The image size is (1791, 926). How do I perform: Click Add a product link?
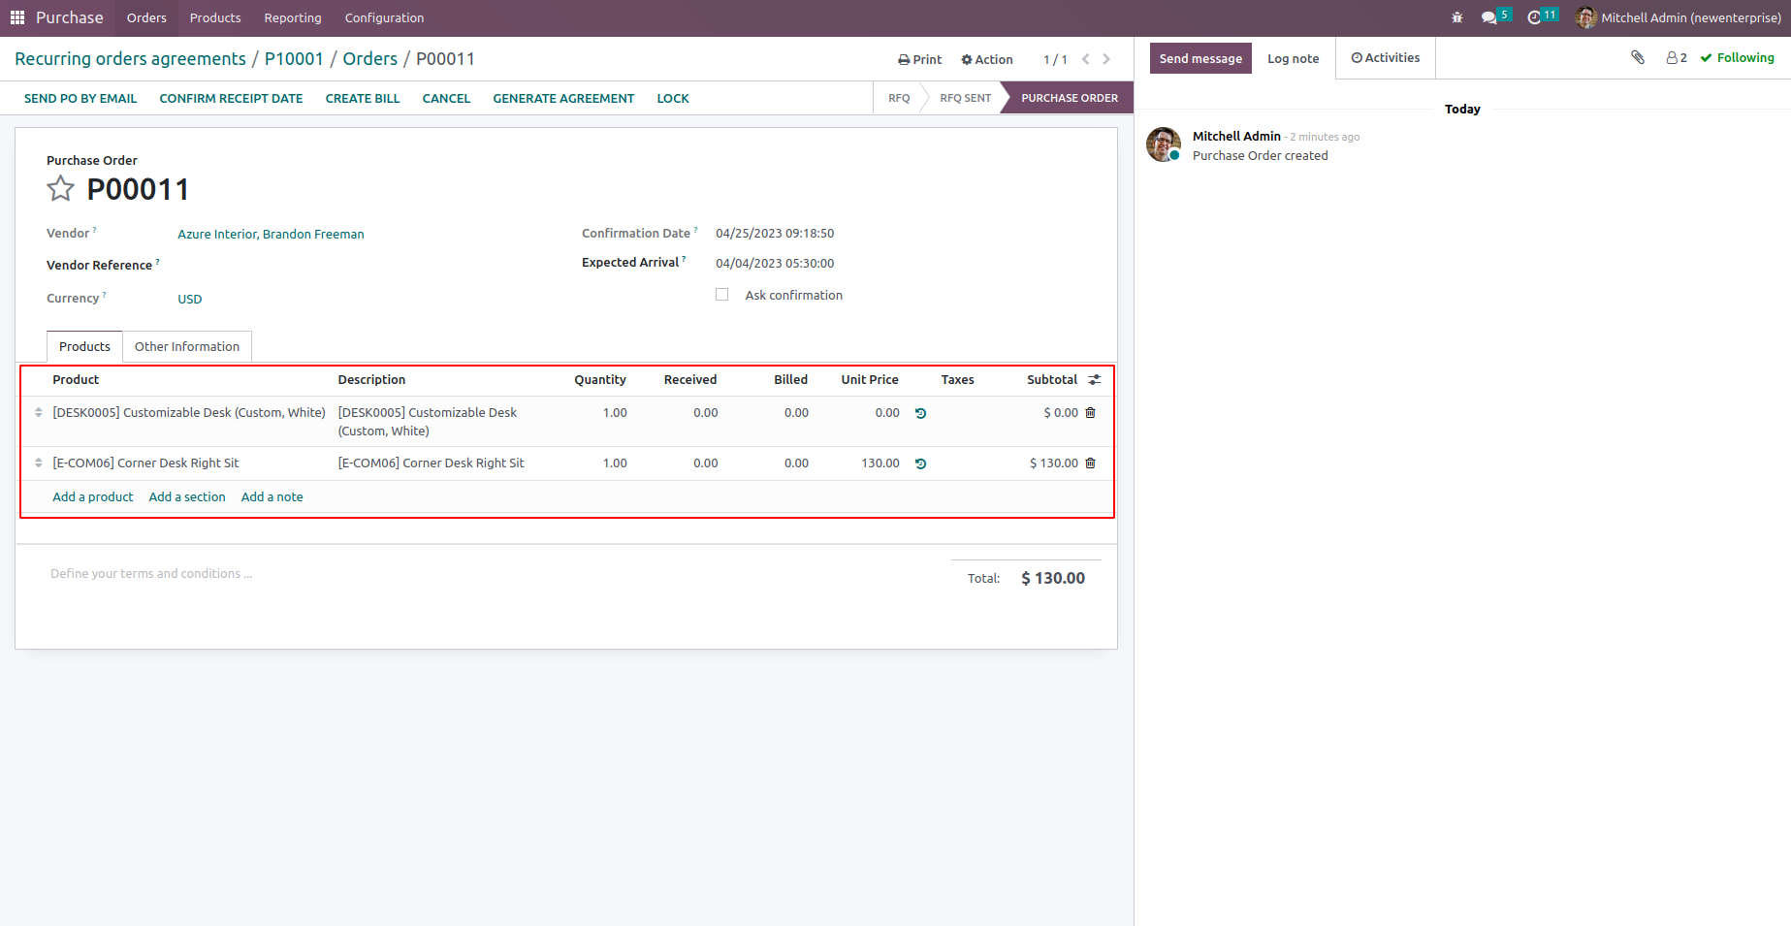click(x=93, y=496)
